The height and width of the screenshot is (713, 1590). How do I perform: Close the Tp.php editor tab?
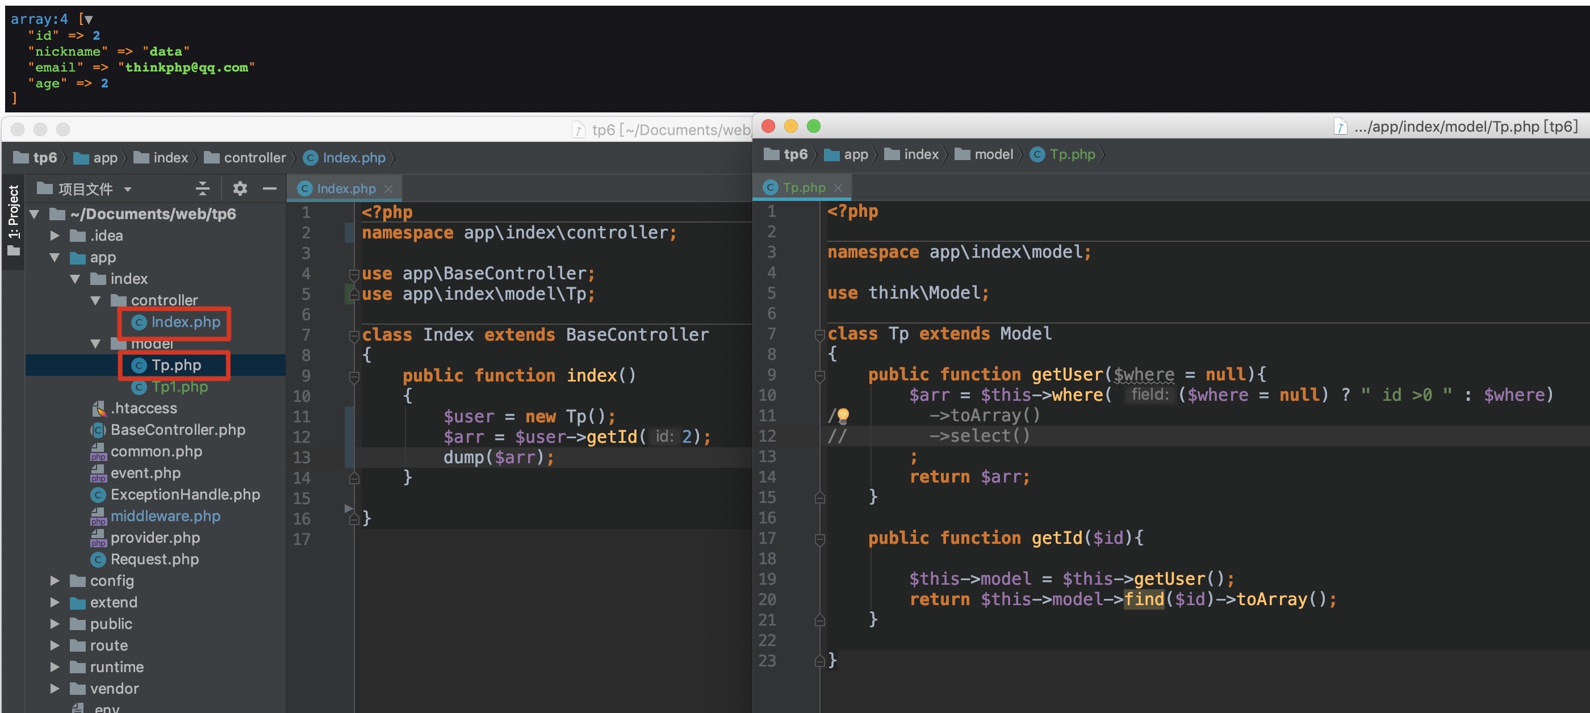click(838, 187)
